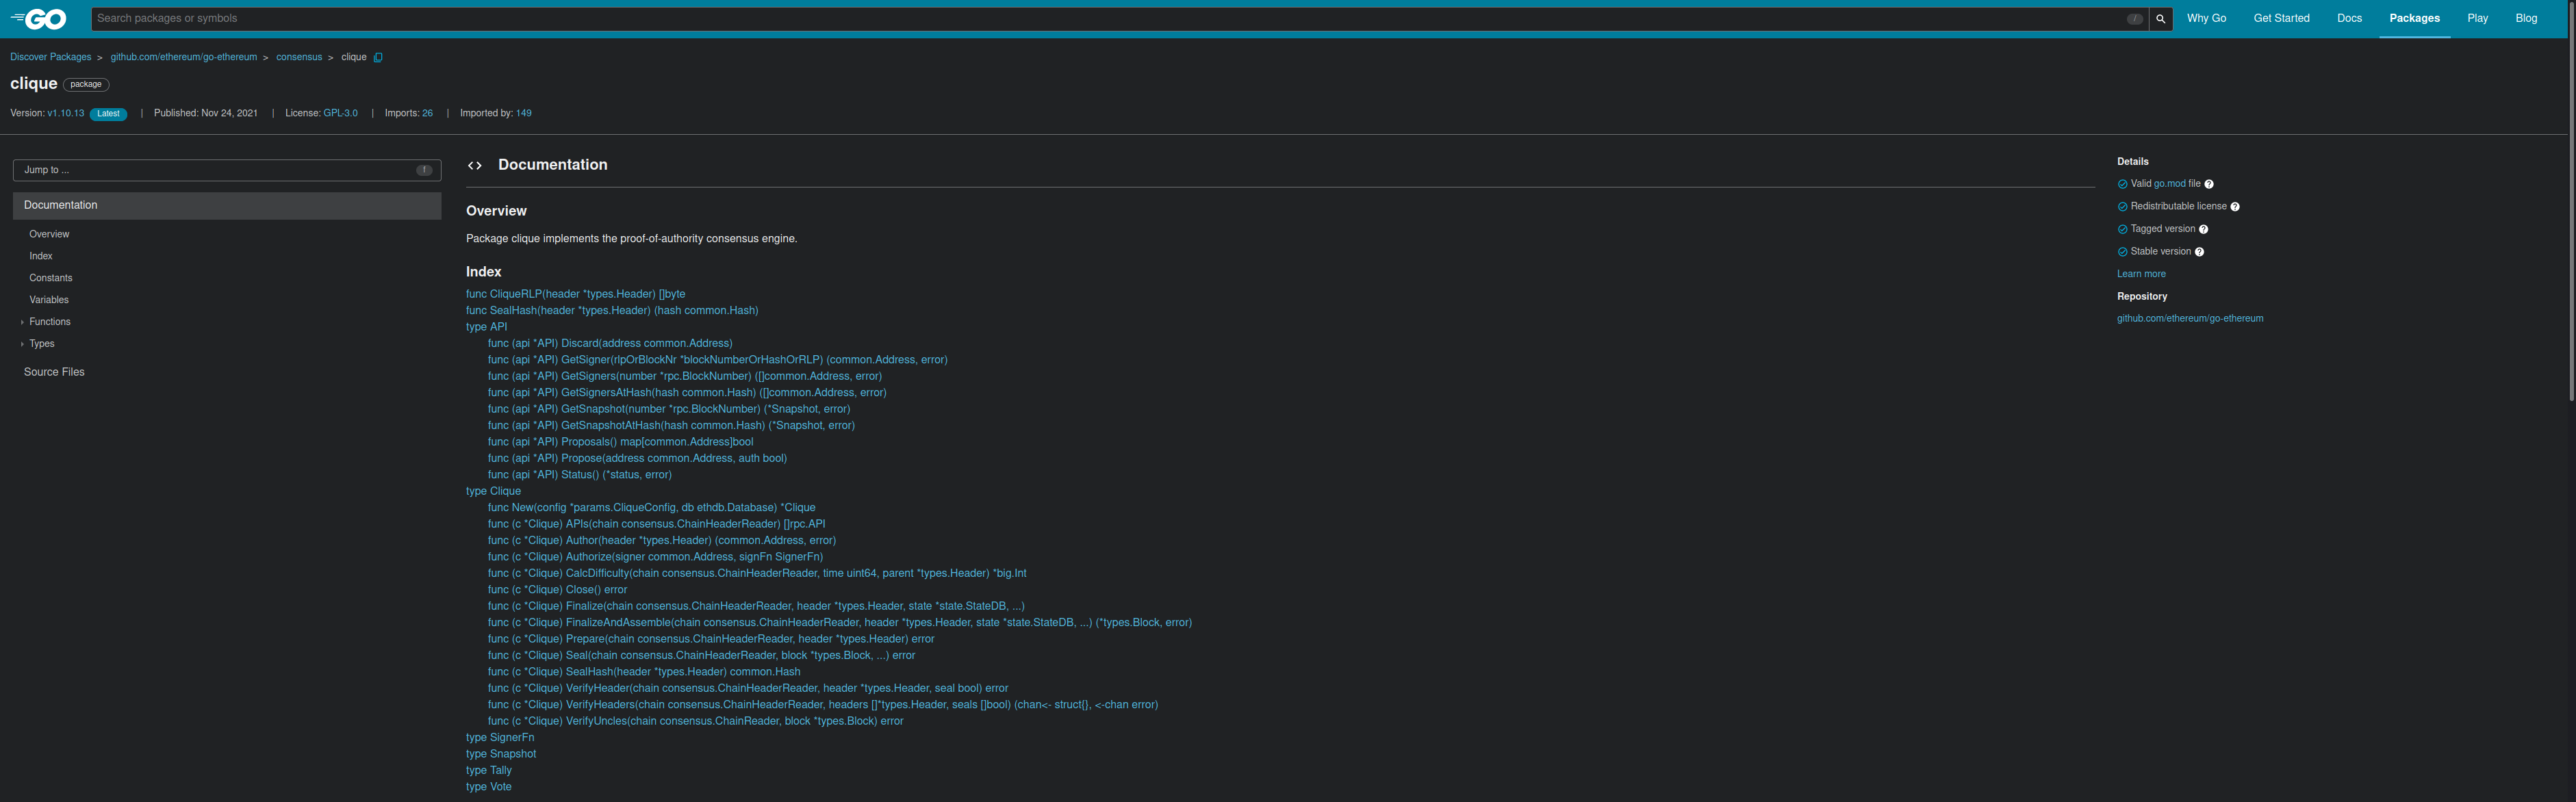Viewport: 2576px width, 802px height.
Task: Open API GetSnapshot method link
Action: (x=669, y=409)
